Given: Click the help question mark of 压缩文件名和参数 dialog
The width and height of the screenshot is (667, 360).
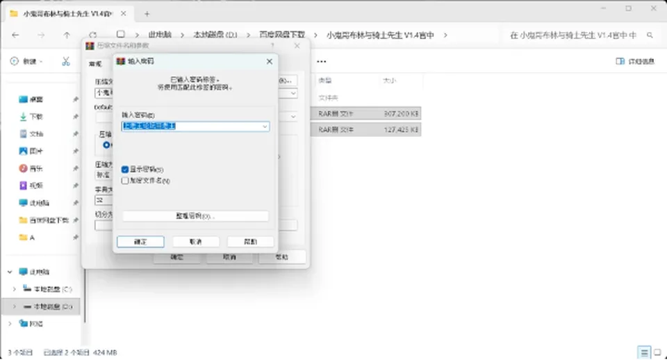Looking at the screenshot, I should tap(272, 46).
